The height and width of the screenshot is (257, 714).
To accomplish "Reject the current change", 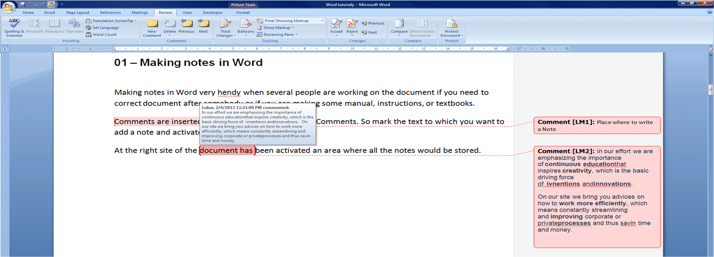I will pos(352,28).
